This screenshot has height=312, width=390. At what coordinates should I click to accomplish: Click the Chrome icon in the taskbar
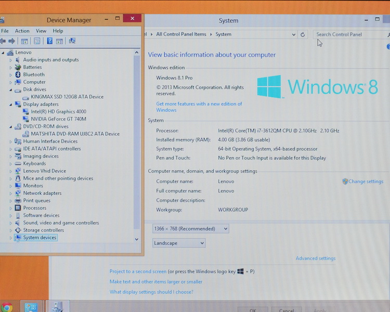[x=6, y=307]
